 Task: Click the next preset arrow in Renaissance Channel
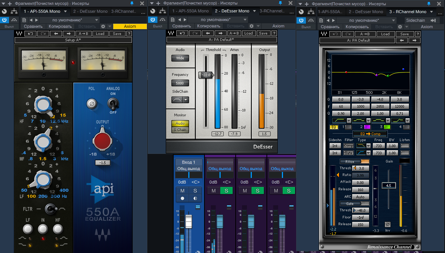414,40
